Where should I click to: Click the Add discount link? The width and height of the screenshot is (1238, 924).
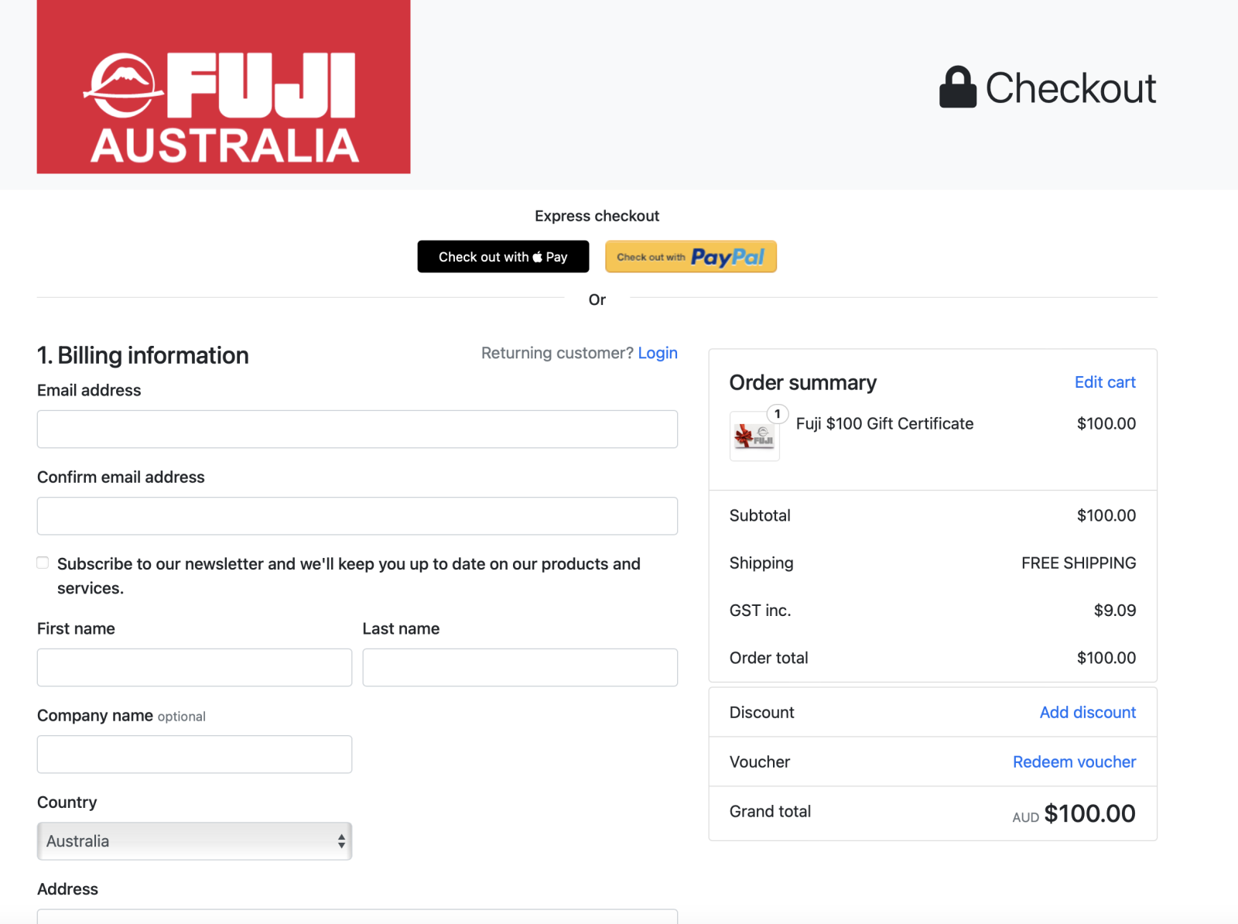[1087, 713]
